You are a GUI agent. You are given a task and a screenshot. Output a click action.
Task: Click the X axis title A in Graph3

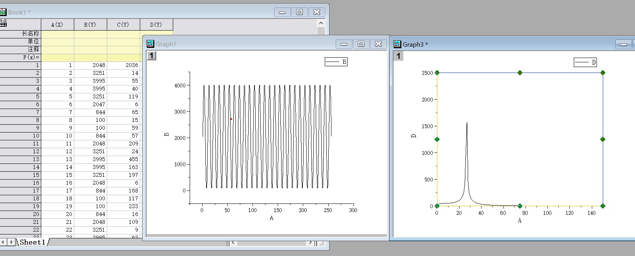(x=520, y=221)
